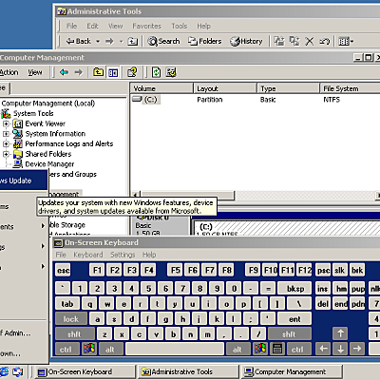This screenshot has width=380, height=380.
Task: Click the down arrow key
Action: 340,349
